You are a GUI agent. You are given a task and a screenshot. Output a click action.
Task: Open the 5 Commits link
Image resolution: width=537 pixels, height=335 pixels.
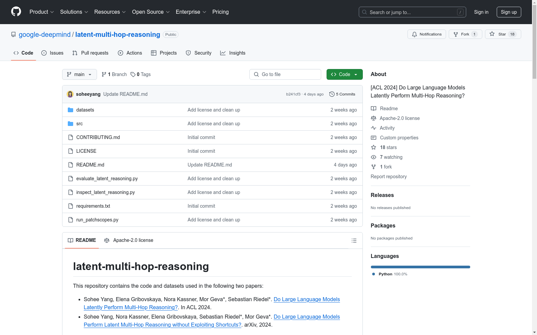[x=342, y=94]
